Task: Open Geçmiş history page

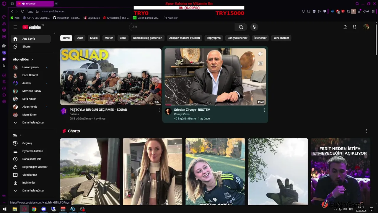Action: 31,143
